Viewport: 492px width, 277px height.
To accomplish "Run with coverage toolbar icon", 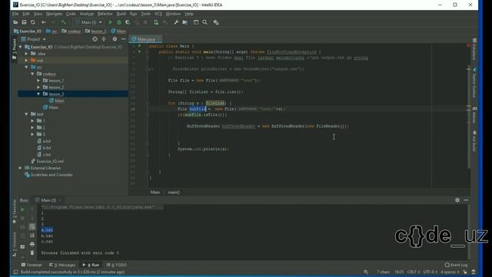I will coord(128,22).
